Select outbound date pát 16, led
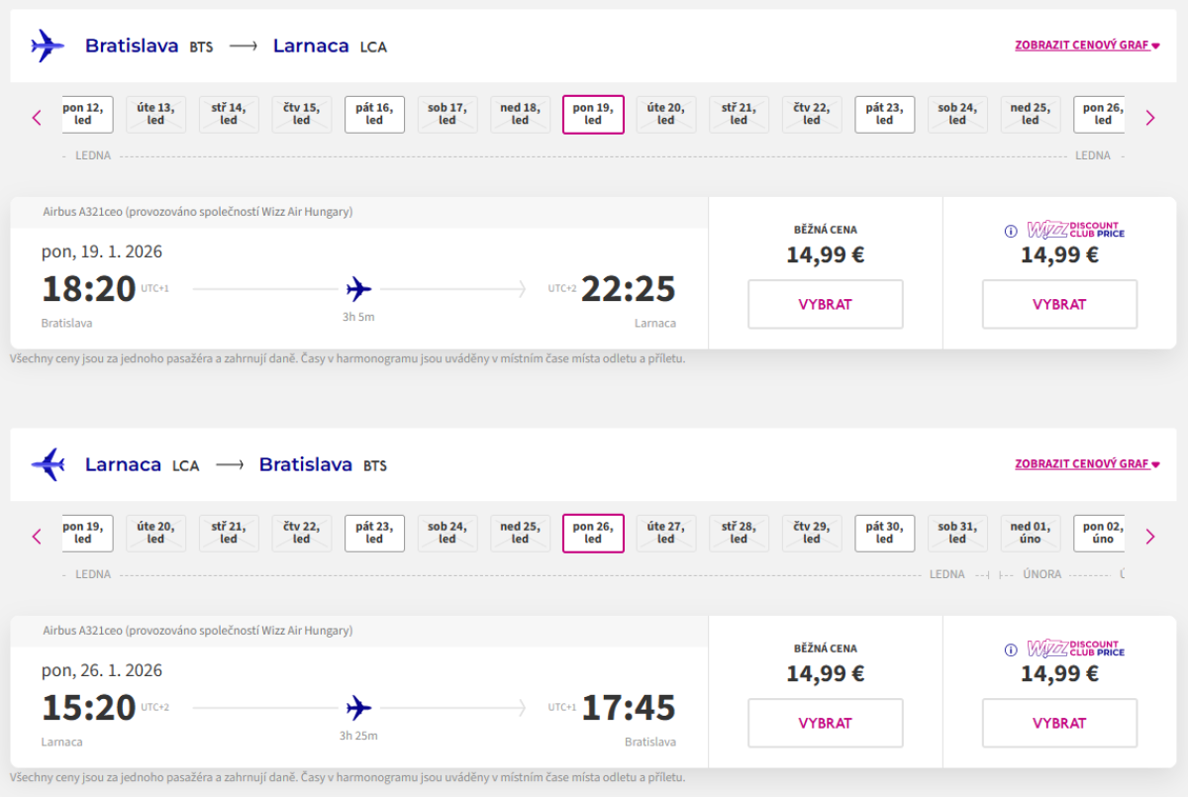 [x=374, y=114]
